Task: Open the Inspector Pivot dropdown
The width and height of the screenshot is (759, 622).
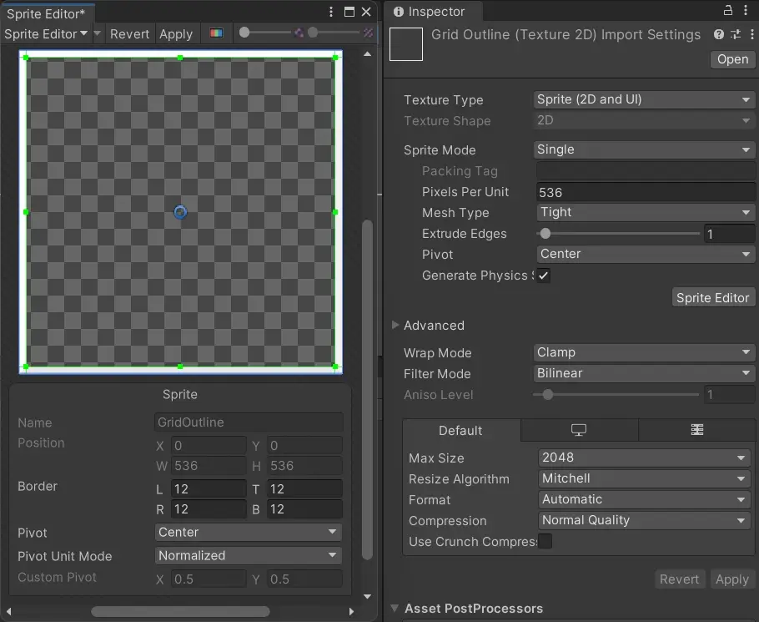Action: click(x=646, y=254)
